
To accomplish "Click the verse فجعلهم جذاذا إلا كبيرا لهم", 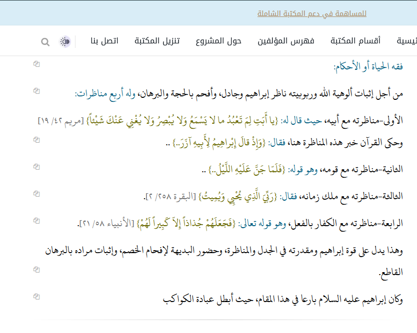I will (186, 224).
